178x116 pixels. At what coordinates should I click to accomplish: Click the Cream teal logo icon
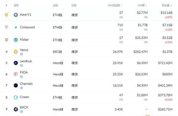[x=16, y=97]
